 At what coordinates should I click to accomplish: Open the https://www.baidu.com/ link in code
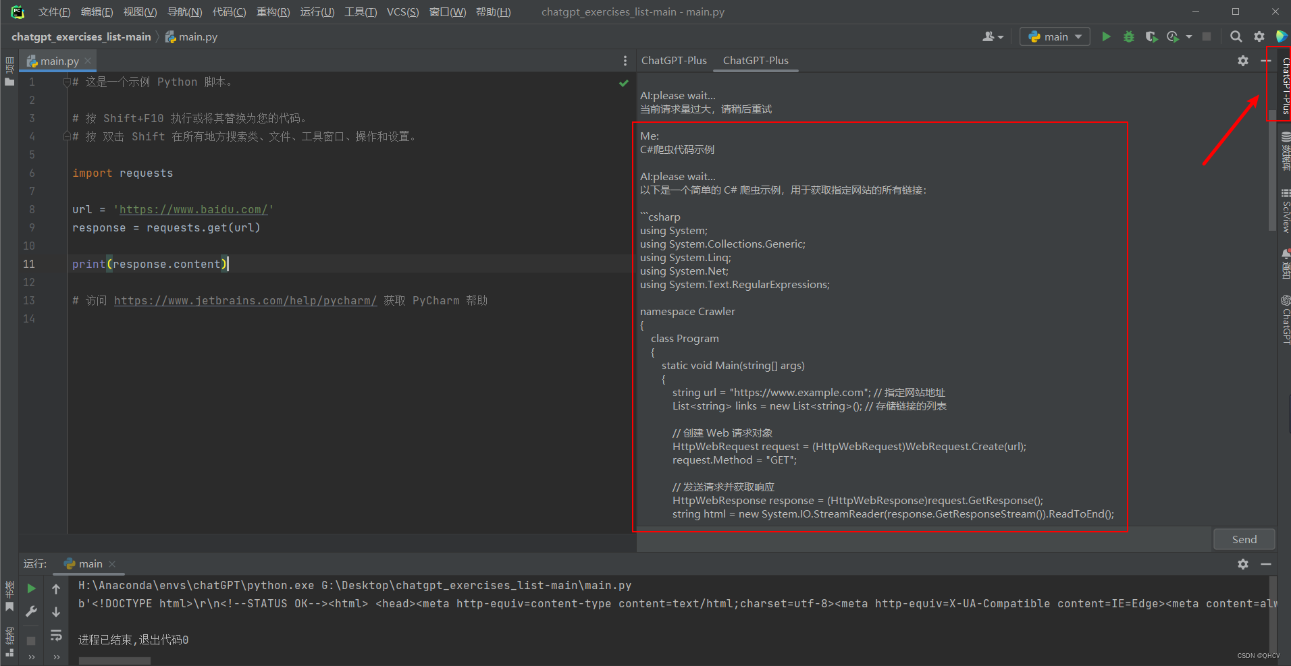point(193,210)
